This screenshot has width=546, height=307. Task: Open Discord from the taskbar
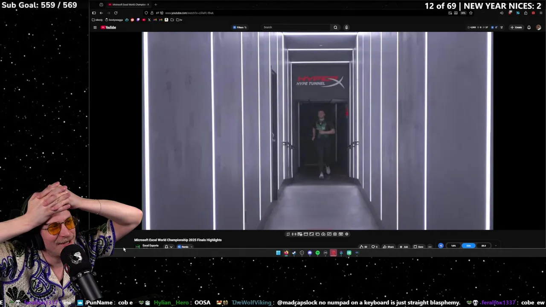point(310,253)
